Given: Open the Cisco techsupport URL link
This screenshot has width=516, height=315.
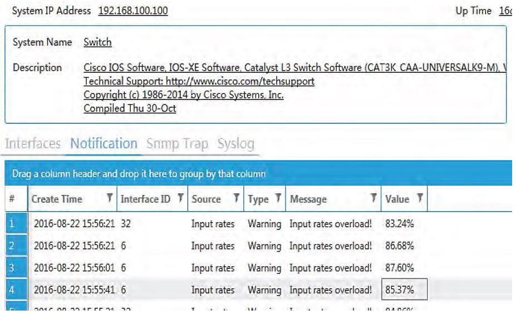Looking at the screenshot, I should tap(199, 81).
